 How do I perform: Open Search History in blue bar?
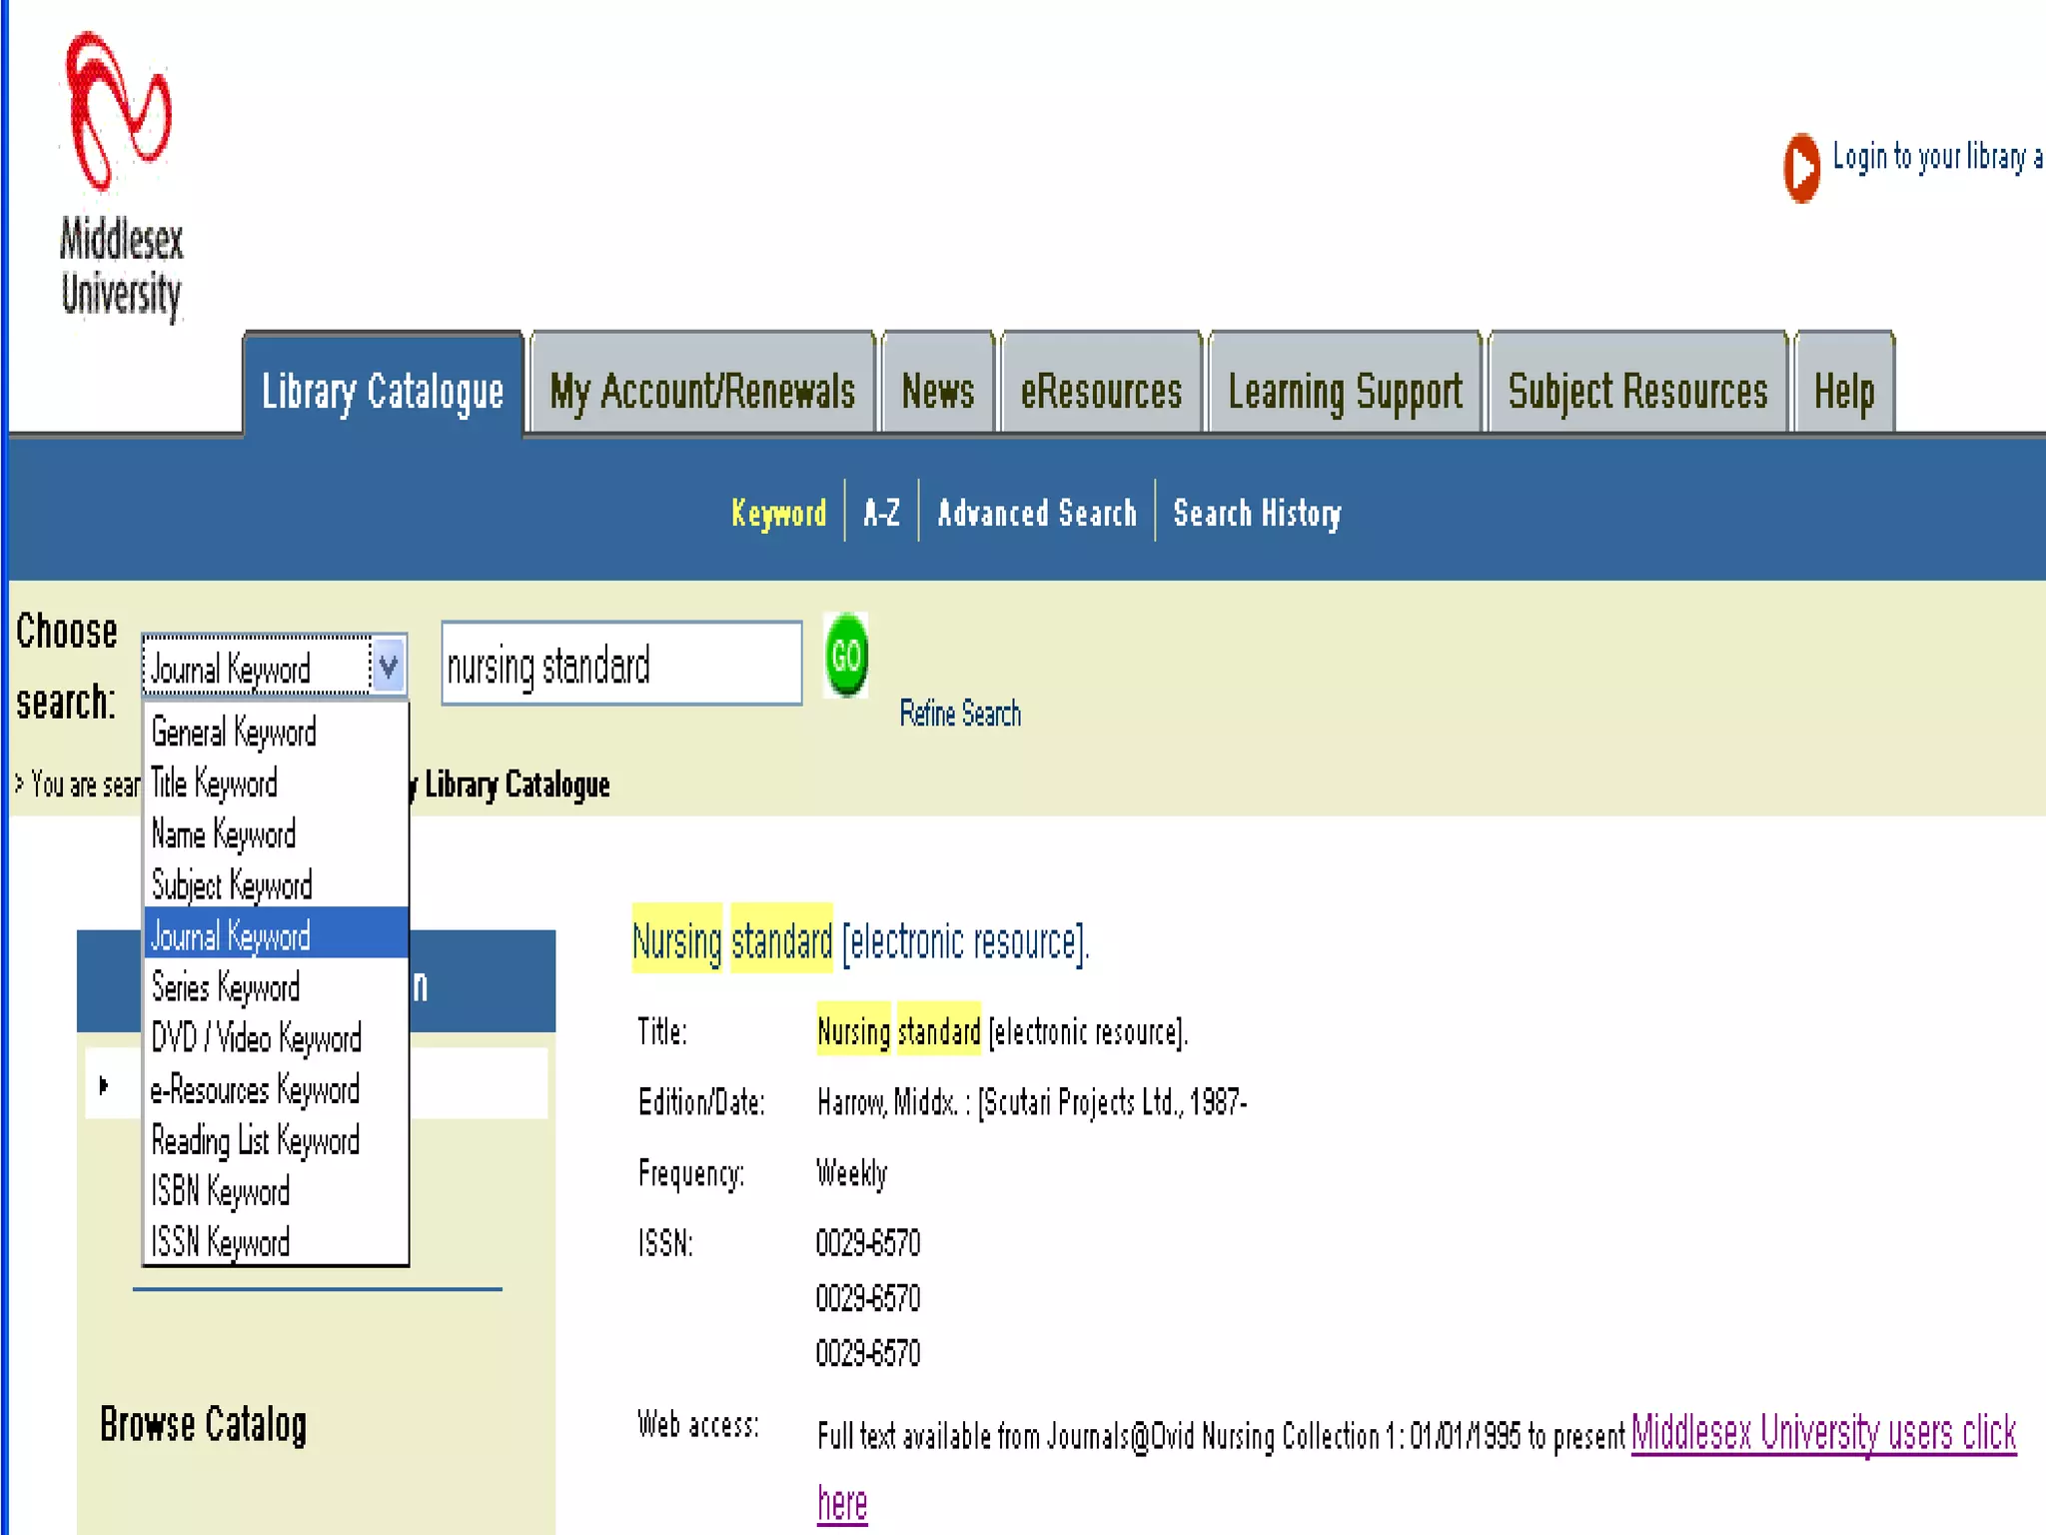pyautogui.click(x=1257, y=513)
